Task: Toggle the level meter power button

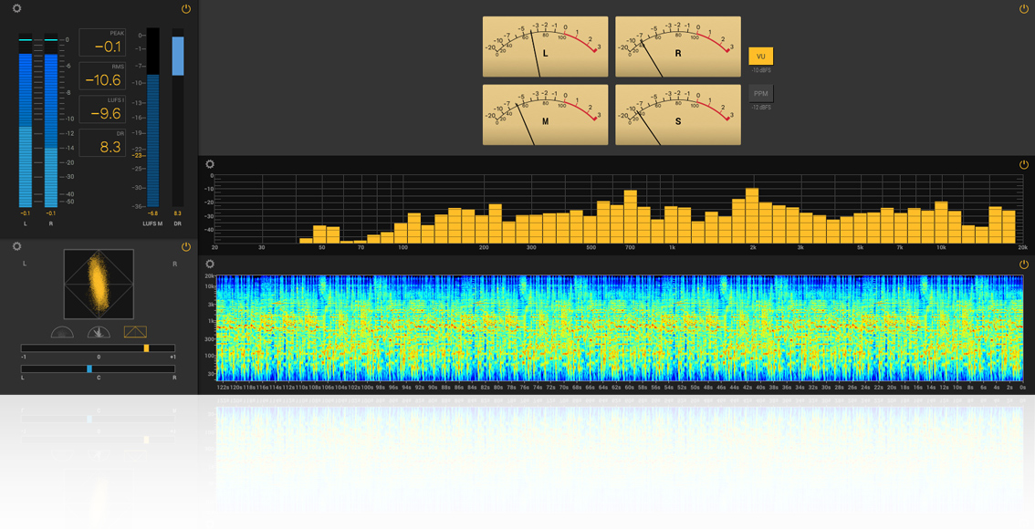Action: point(186,9)
